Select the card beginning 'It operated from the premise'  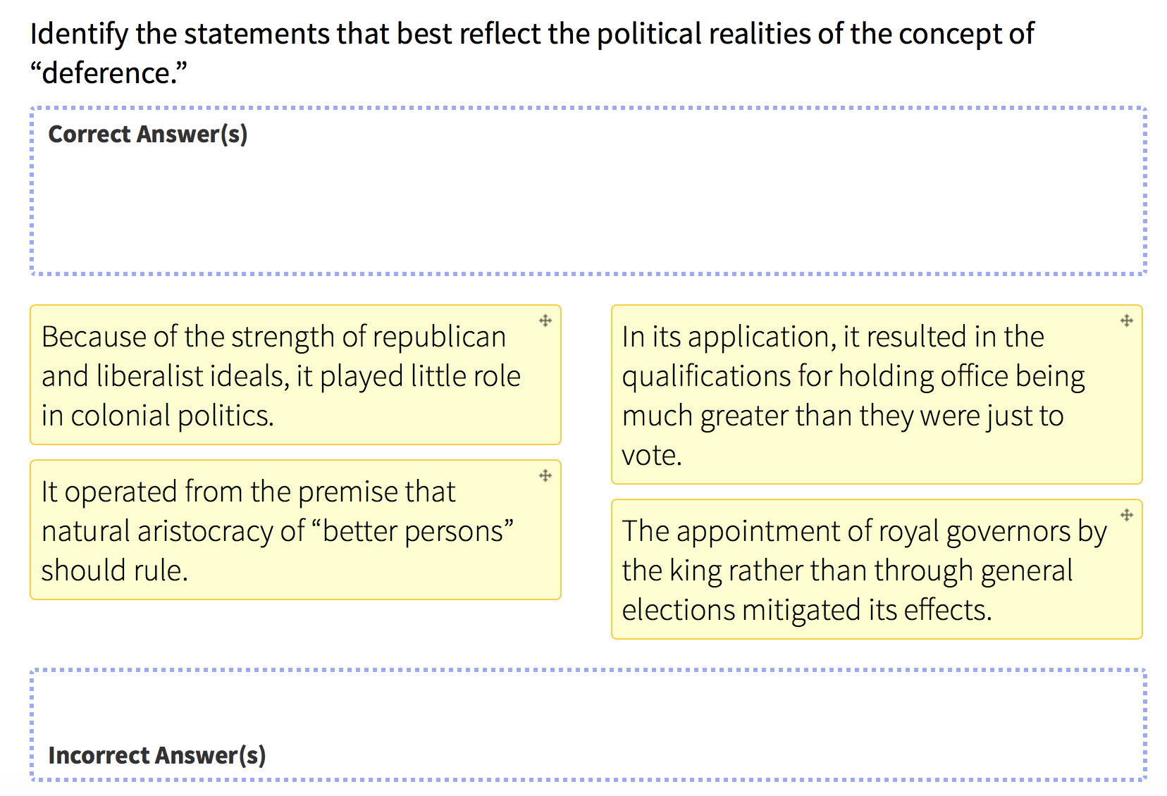tap(295, 530)
